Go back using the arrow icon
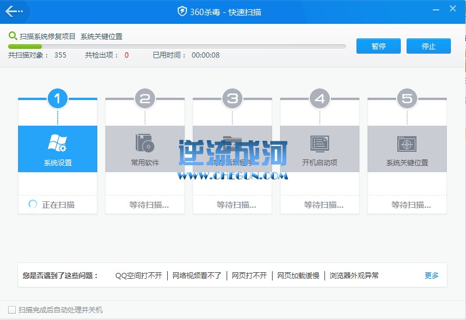466x320 pixels. [x=13, y=11]
